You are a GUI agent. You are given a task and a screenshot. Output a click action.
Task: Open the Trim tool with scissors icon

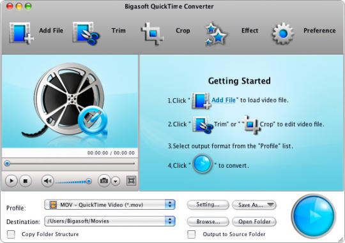[86, 33]
